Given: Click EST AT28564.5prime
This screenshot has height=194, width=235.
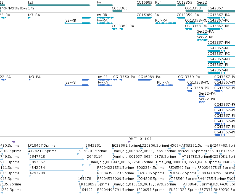Looking at the screenshot, I should (x=171, y=182).
